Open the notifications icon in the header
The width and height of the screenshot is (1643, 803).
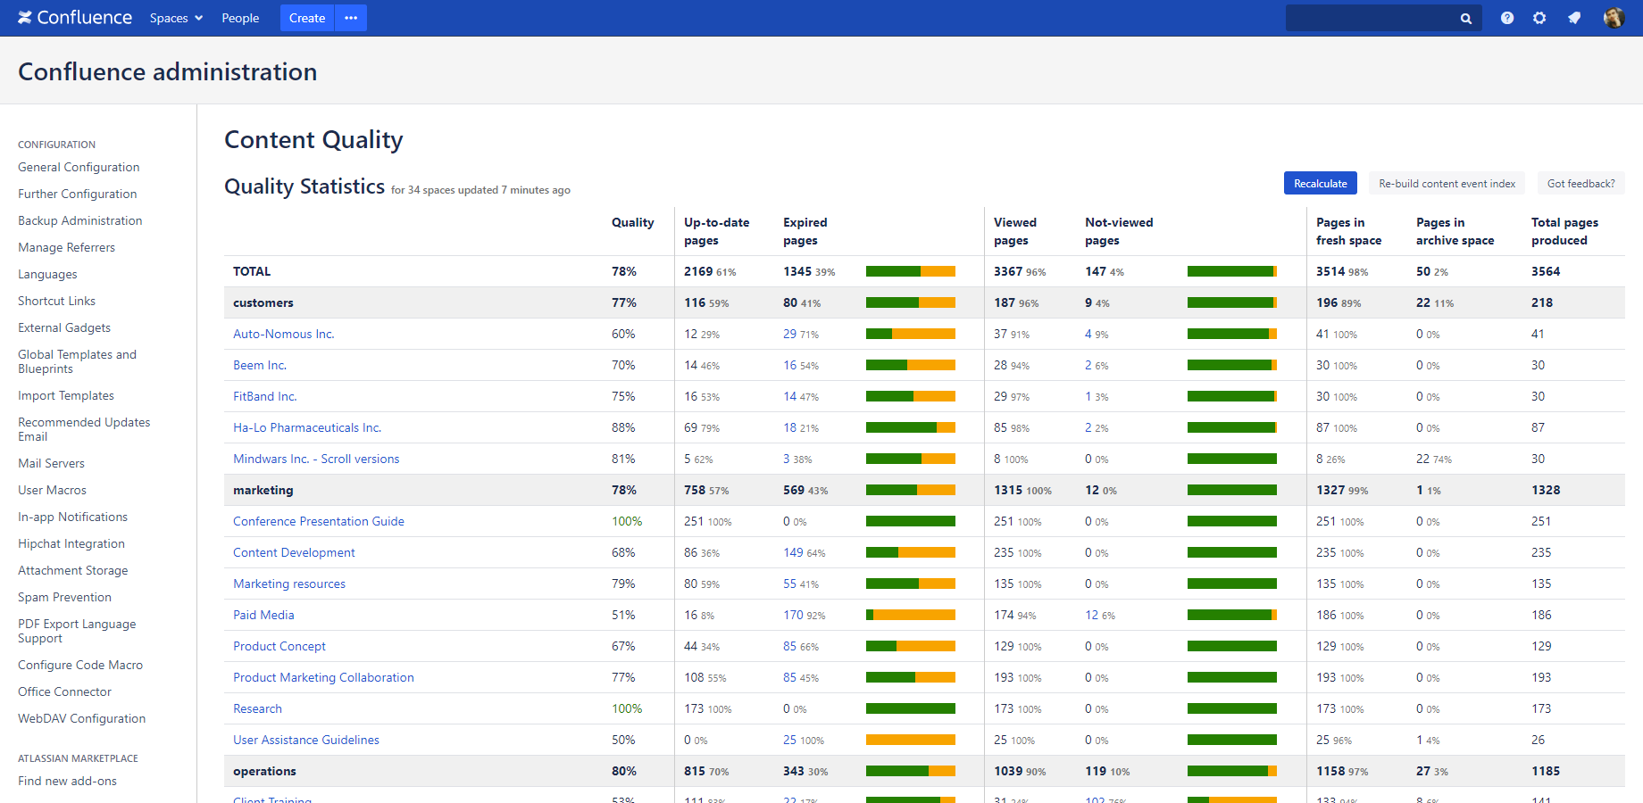click(1574, 18)
